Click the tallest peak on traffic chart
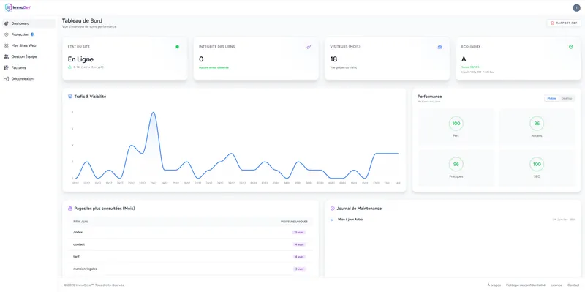 point(153,113)
